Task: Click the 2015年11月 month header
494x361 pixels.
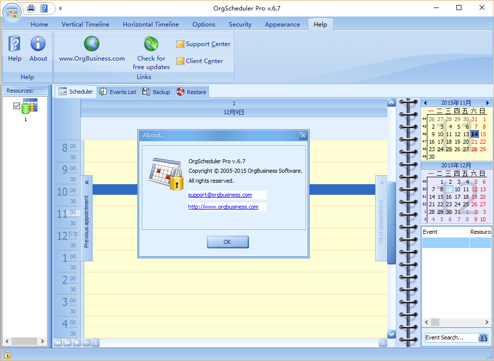Action: tap(456, 103)
